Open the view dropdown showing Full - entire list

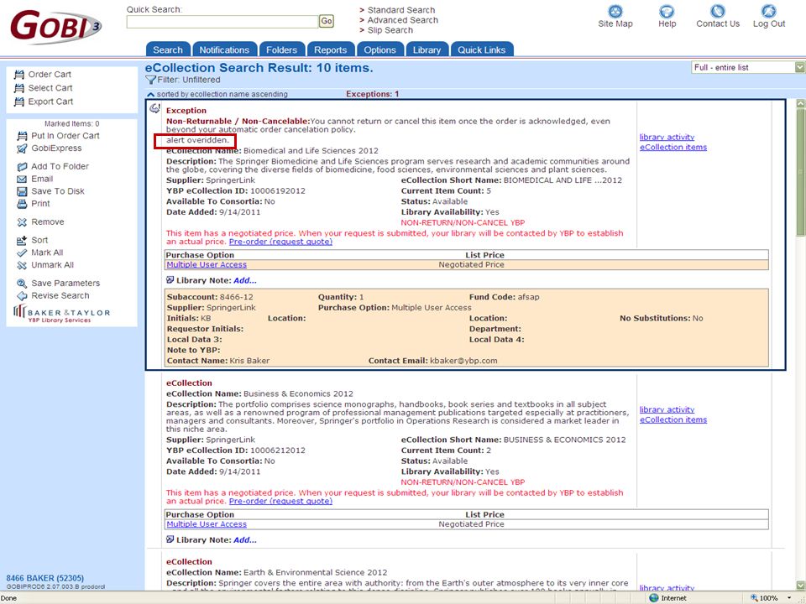[748, 67]
